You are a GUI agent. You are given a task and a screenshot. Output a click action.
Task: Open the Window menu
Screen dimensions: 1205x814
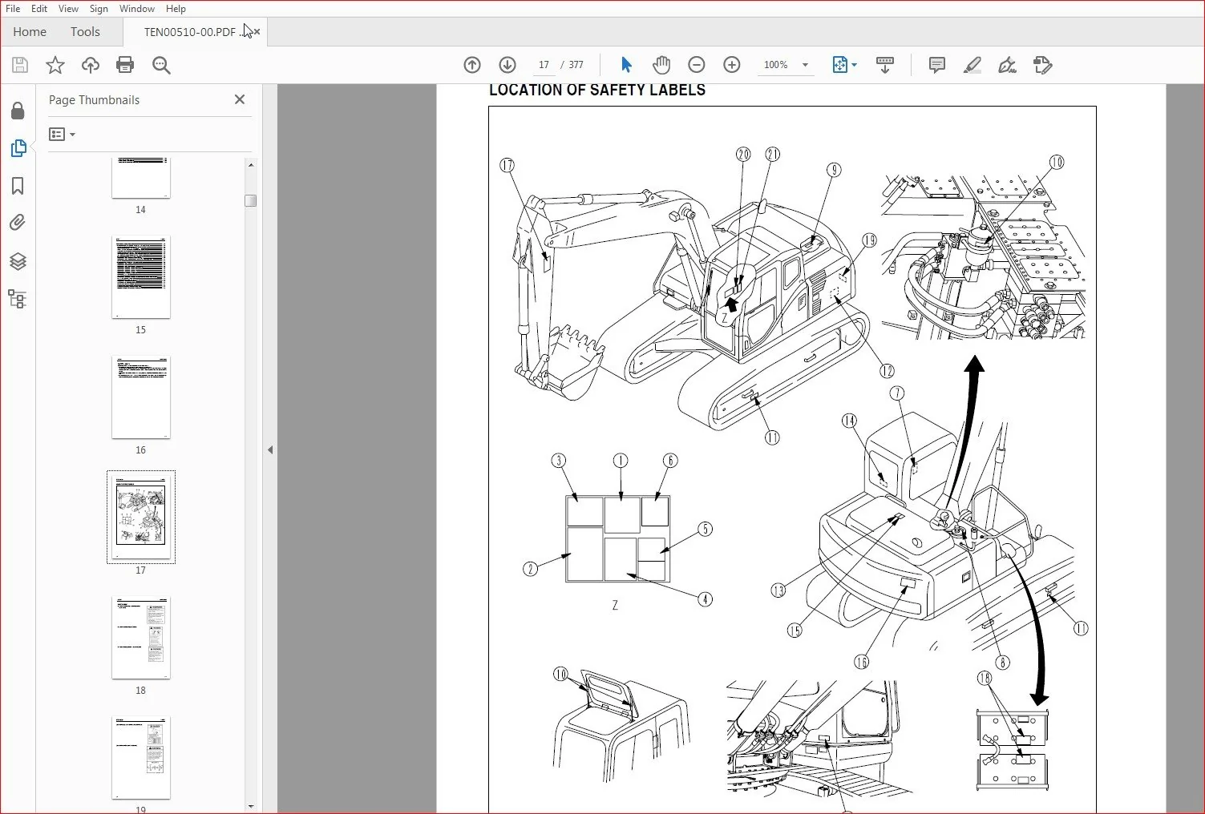(137, 9)
